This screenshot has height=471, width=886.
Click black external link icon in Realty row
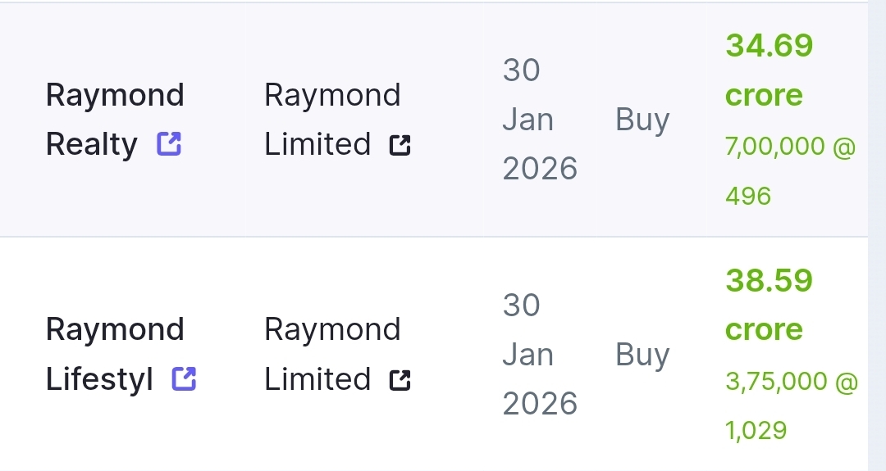click(400, 146)
